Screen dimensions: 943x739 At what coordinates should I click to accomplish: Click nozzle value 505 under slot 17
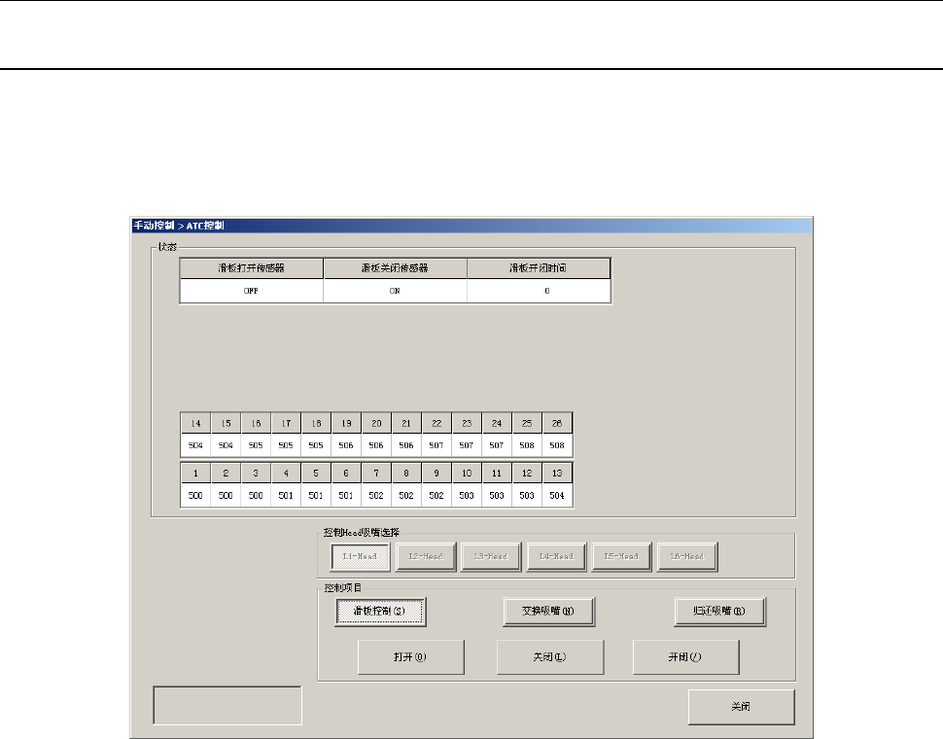(286, 445)
